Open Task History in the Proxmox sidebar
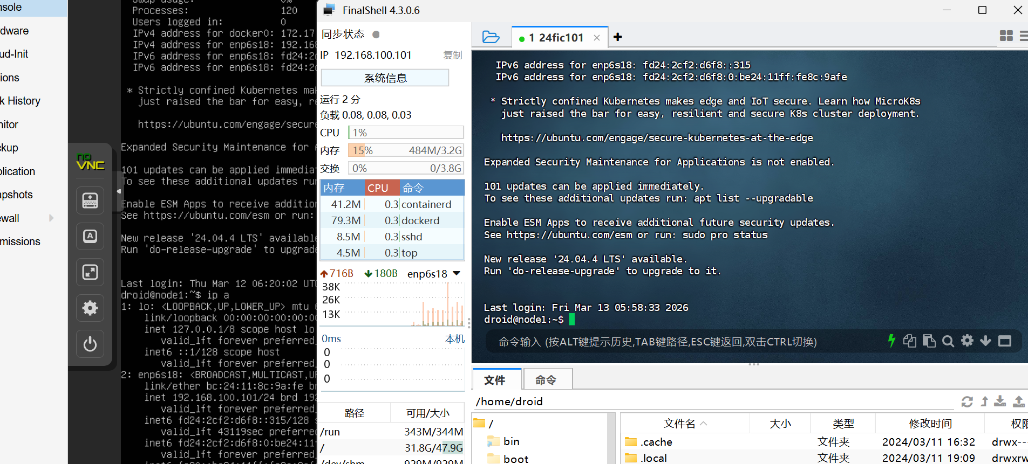The image size is (1028, 464). [x=21, y=101]
